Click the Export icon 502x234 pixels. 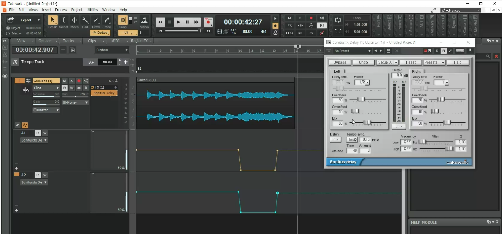coord(11,20)
